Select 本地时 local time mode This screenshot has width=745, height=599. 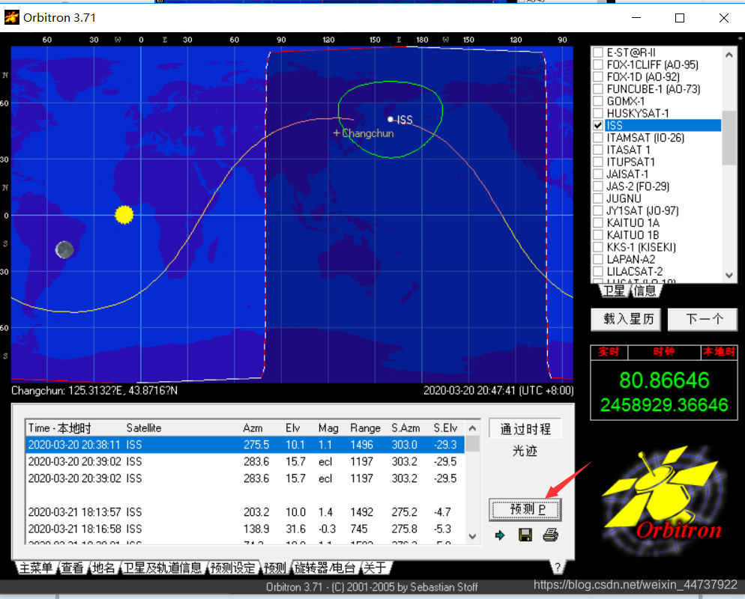click(719, 352)
